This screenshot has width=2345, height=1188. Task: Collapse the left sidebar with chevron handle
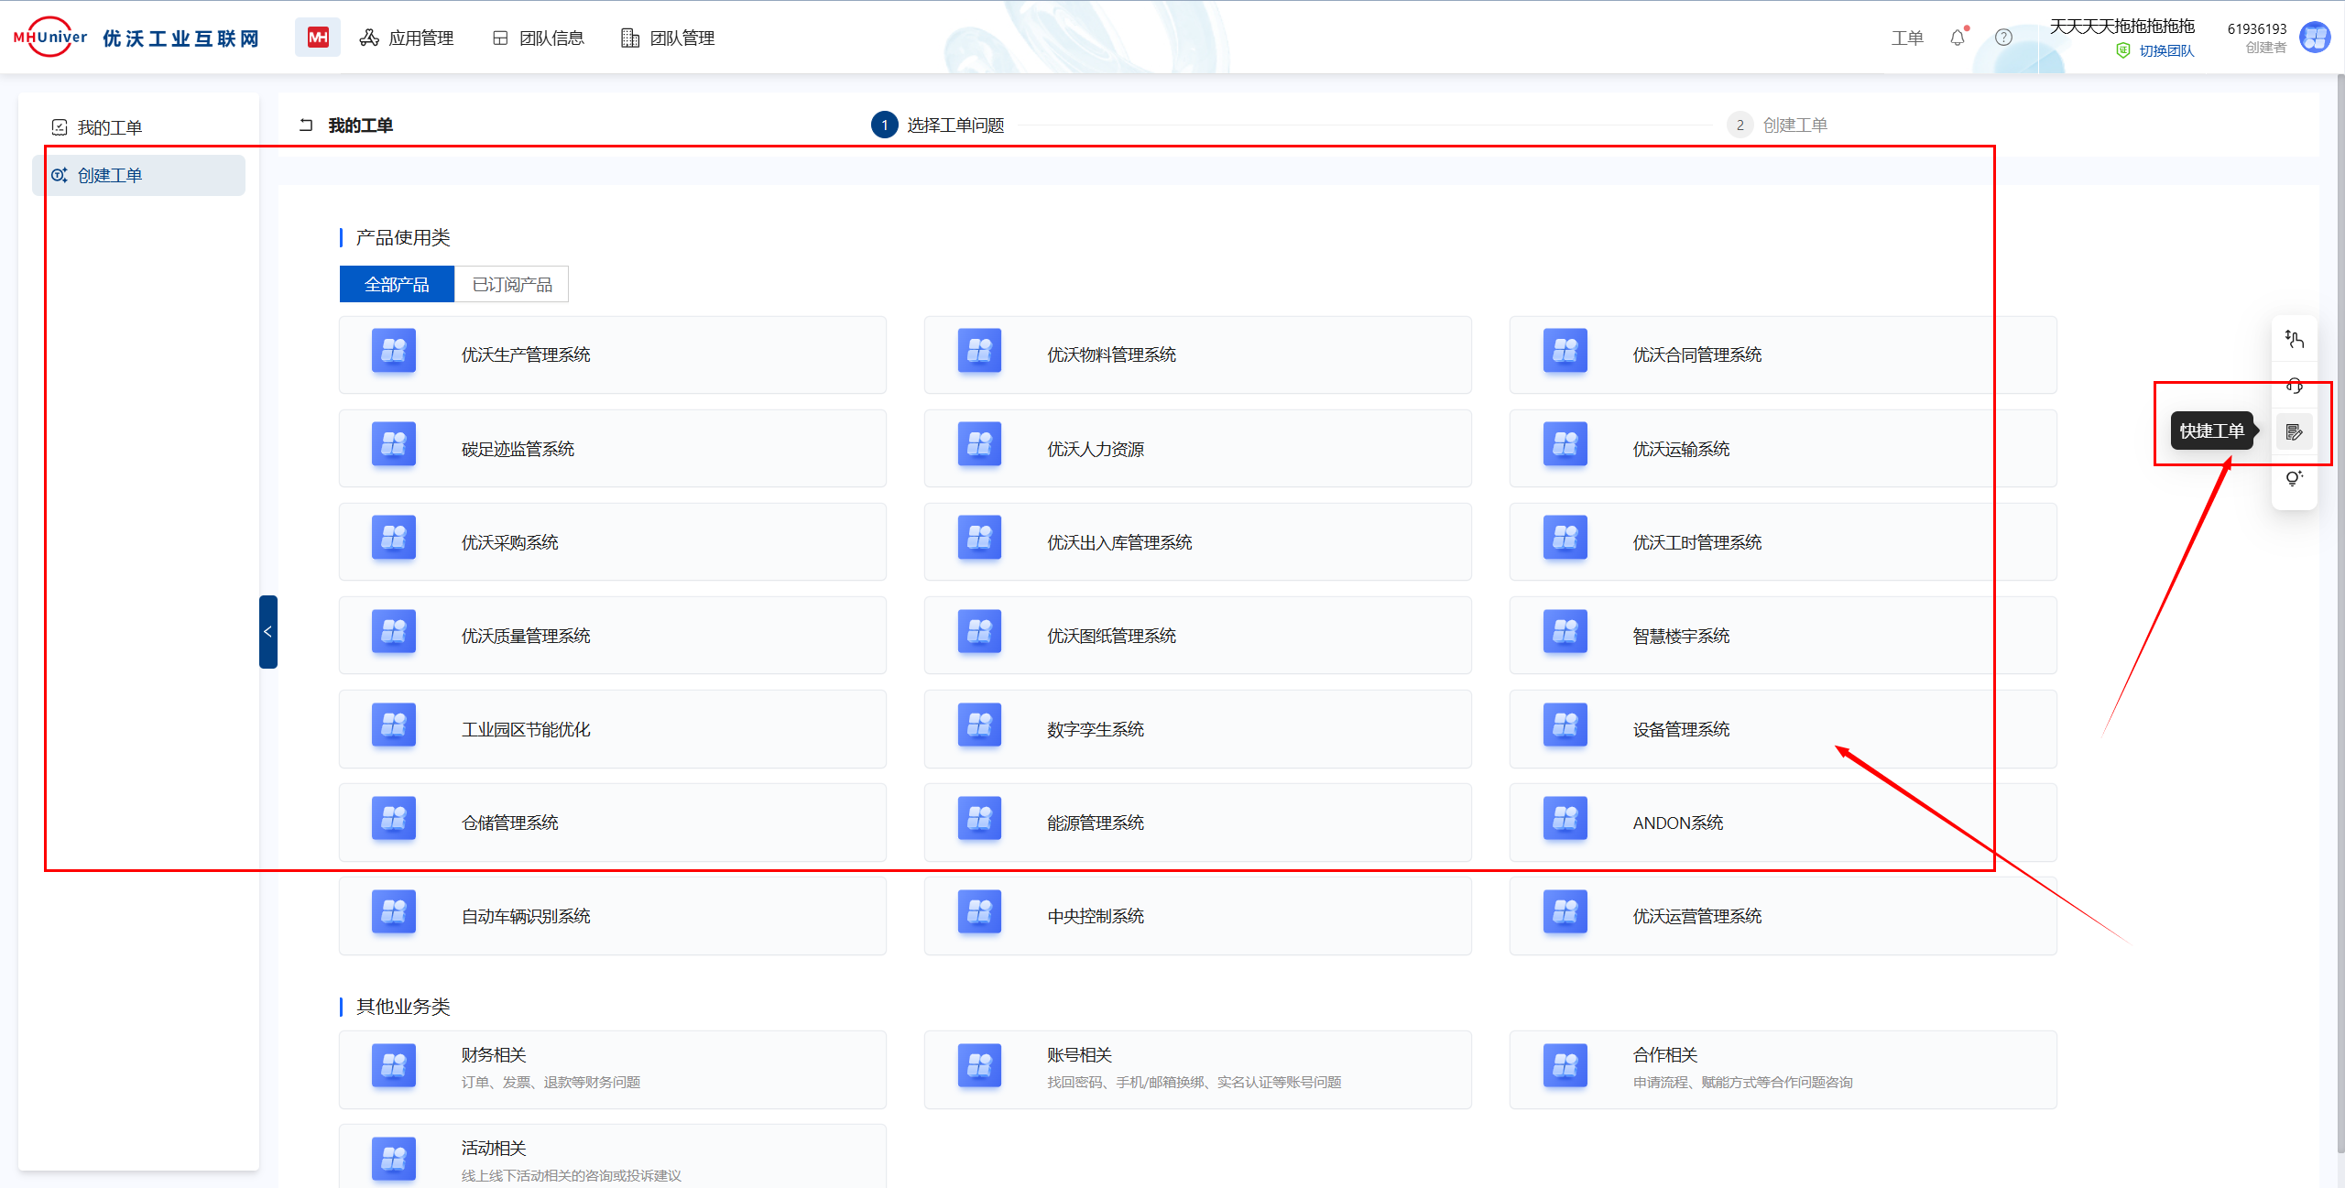point(267,632)
